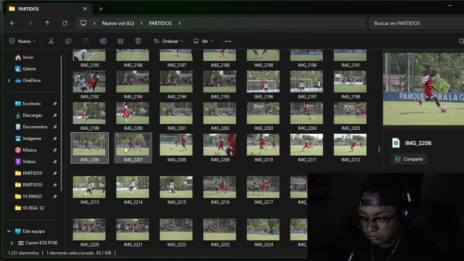Click the file name IMG_2213

90,202
